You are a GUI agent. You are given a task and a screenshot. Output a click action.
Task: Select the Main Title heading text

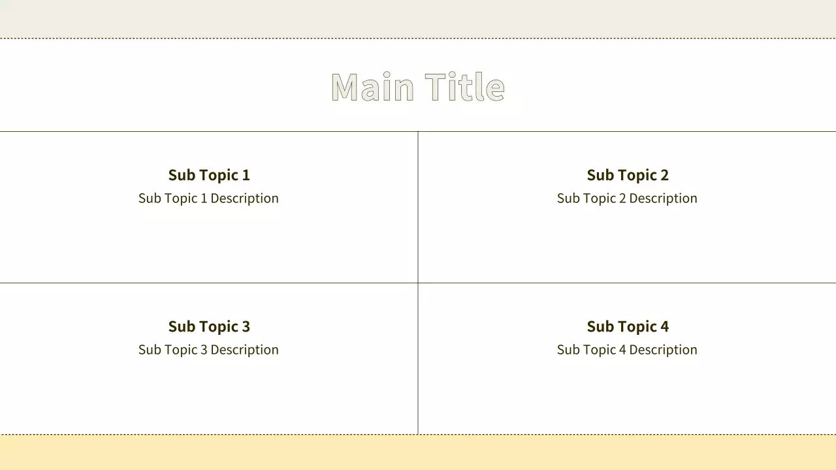(x=418, y=87)
